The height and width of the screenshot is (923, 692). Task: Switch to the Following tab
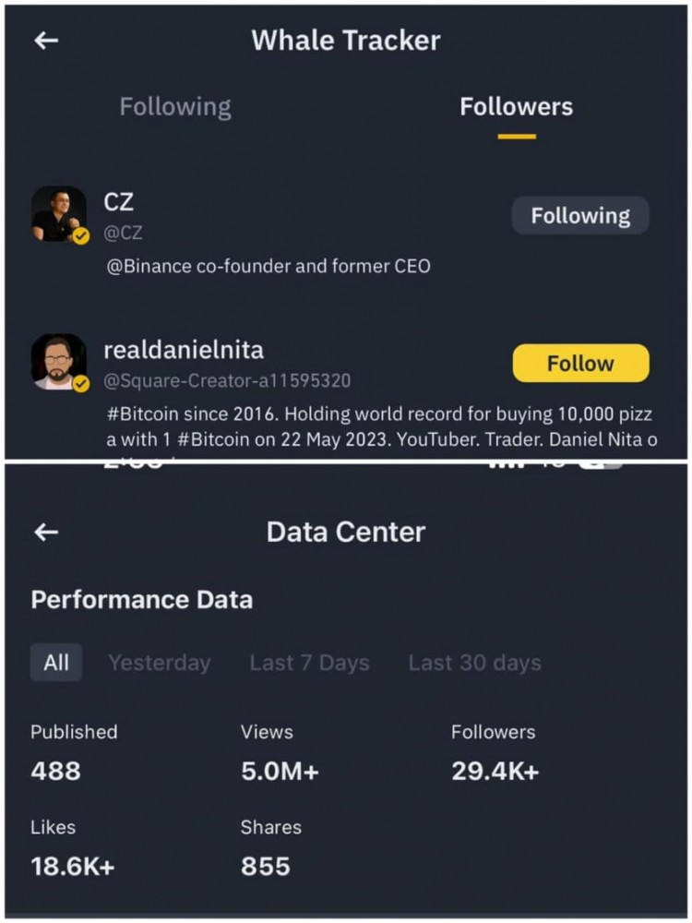175,107
